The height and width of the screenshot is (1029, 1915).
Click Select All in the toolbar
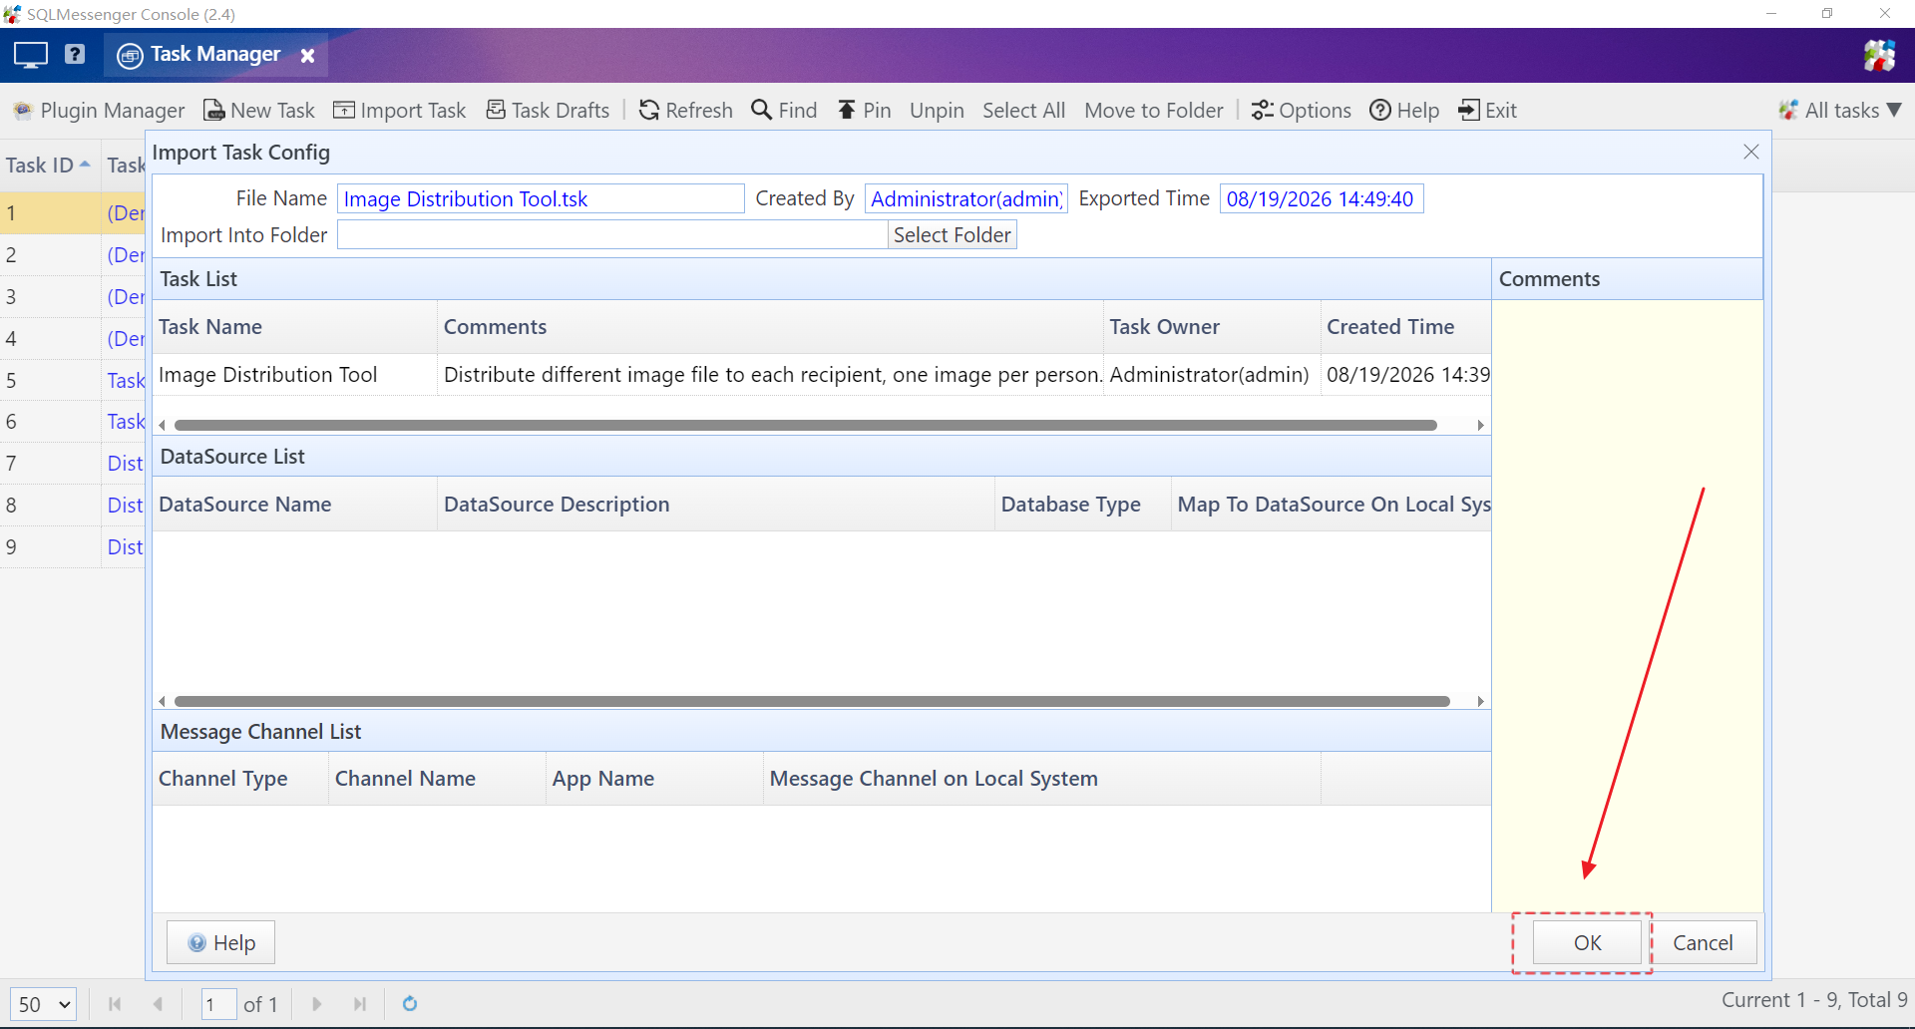click(x=1023, y=111)
